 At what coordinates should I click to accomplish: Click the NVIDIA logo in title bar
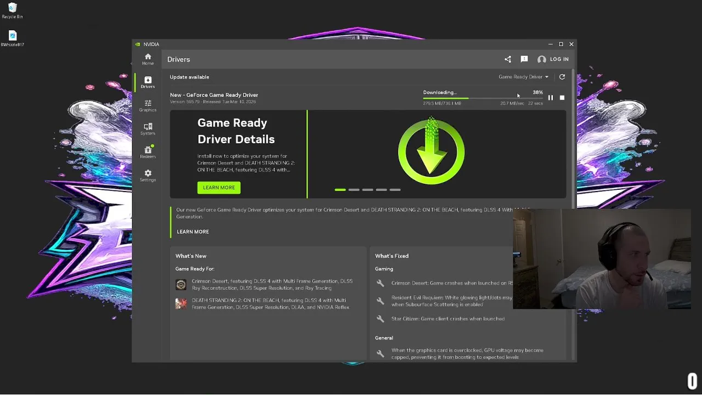click(x=138, y=44)
